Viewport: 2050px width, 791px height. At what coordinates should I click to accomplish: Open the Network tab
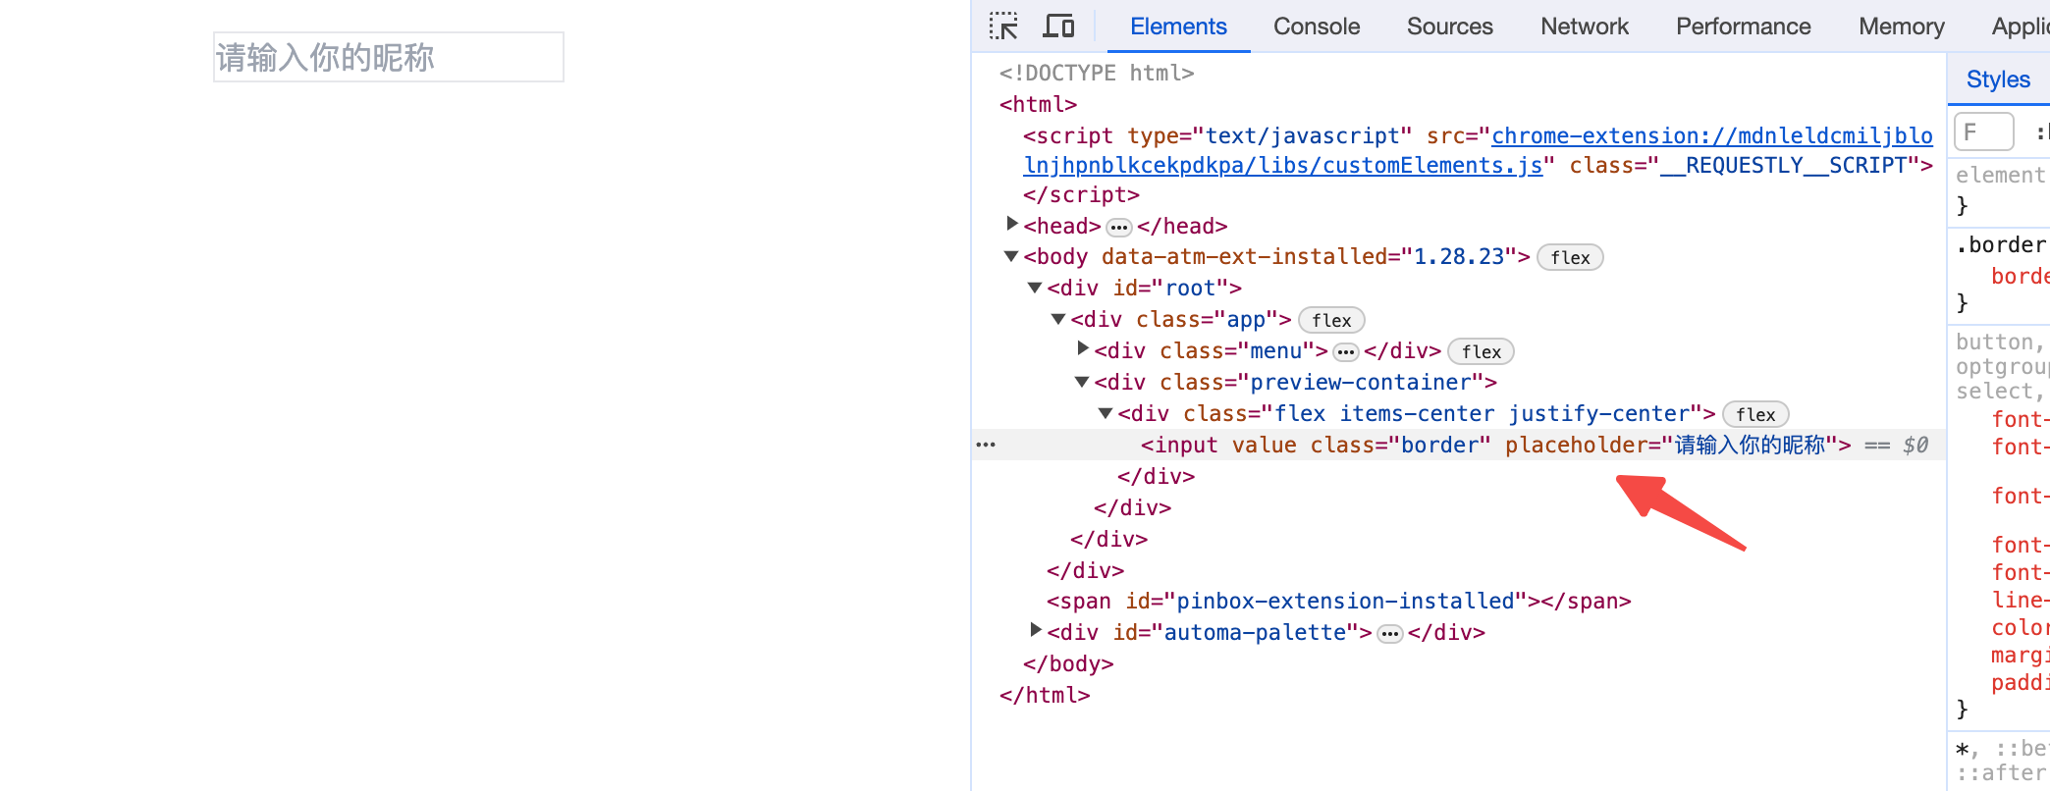pos(1585,26)
